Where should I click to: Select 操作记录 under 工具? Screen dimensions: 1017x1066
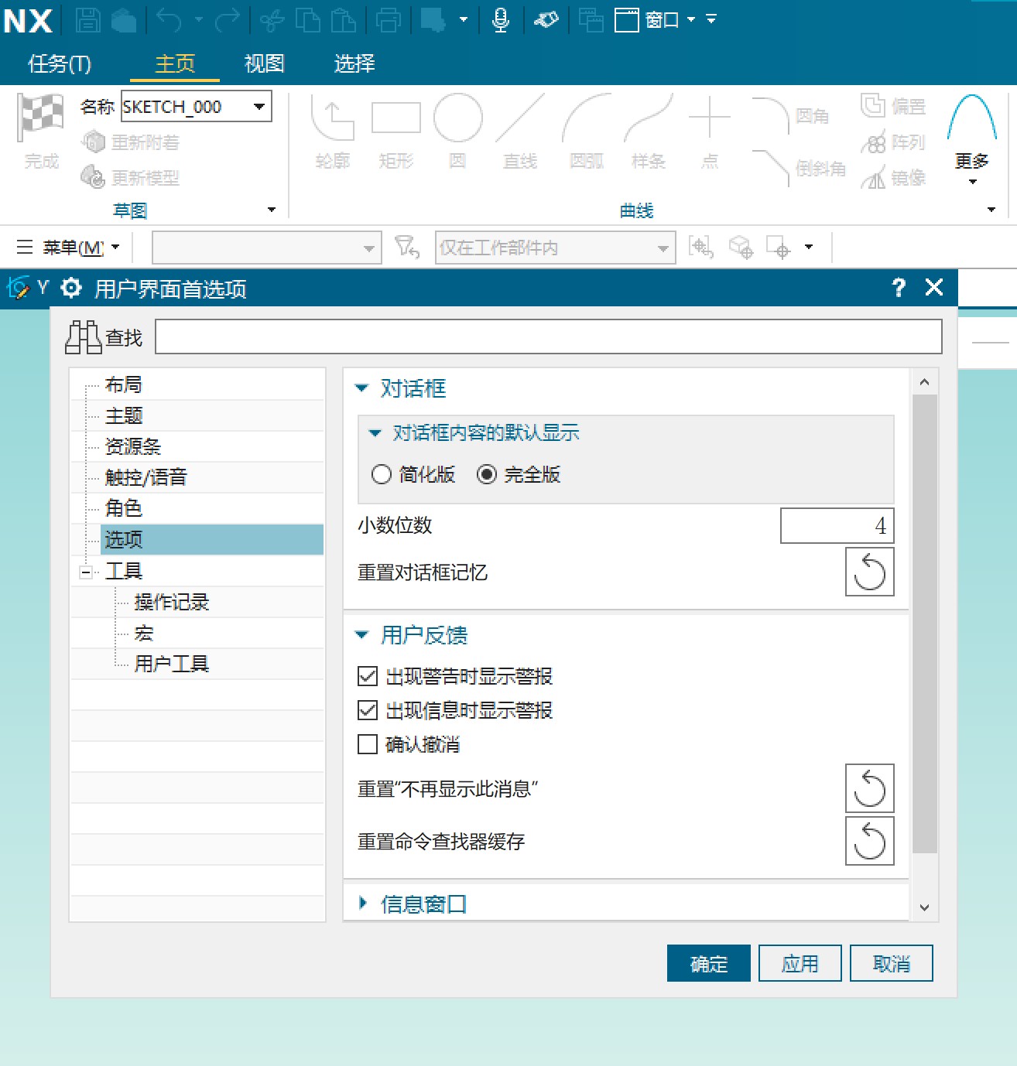click(x=172, y=602)
